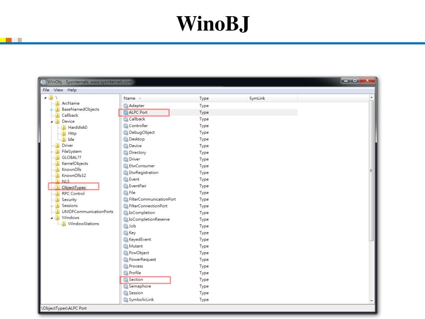This screenshot has width=425, height=319.
Task: Click the Driver folder icon in tree
Action: tap(57, 145)
